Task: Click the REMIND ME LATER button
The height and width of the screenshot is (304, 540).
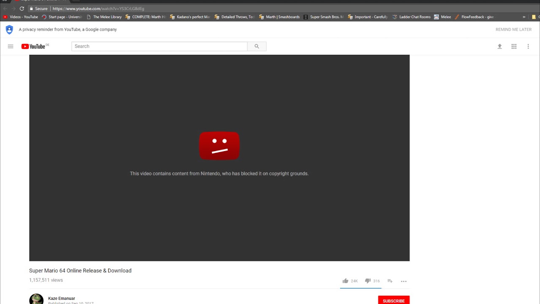Action: coord(513,30)
